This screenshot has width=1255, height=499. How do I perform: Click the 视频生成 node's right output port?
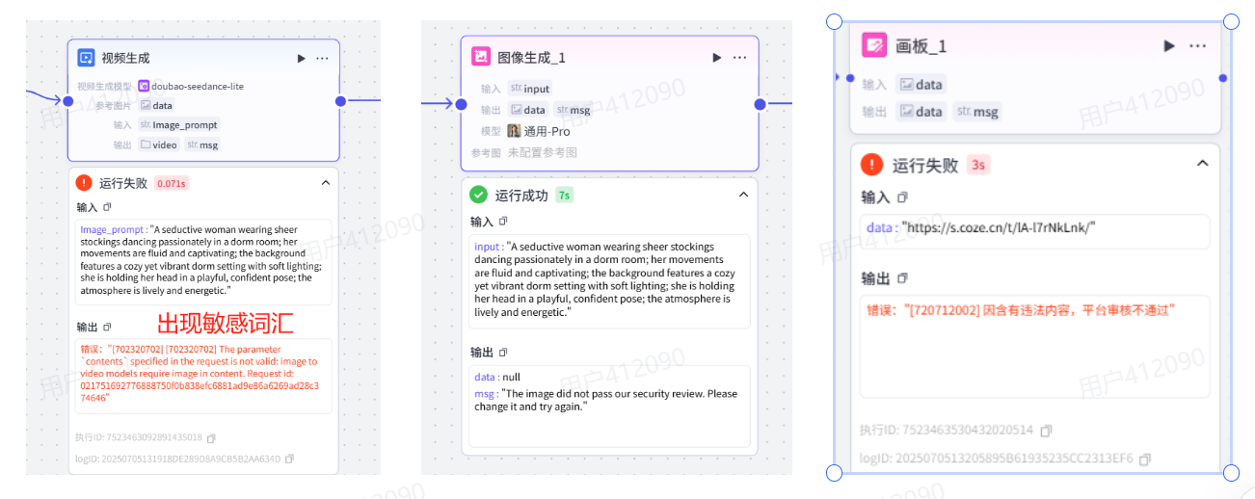coord(340,101)
